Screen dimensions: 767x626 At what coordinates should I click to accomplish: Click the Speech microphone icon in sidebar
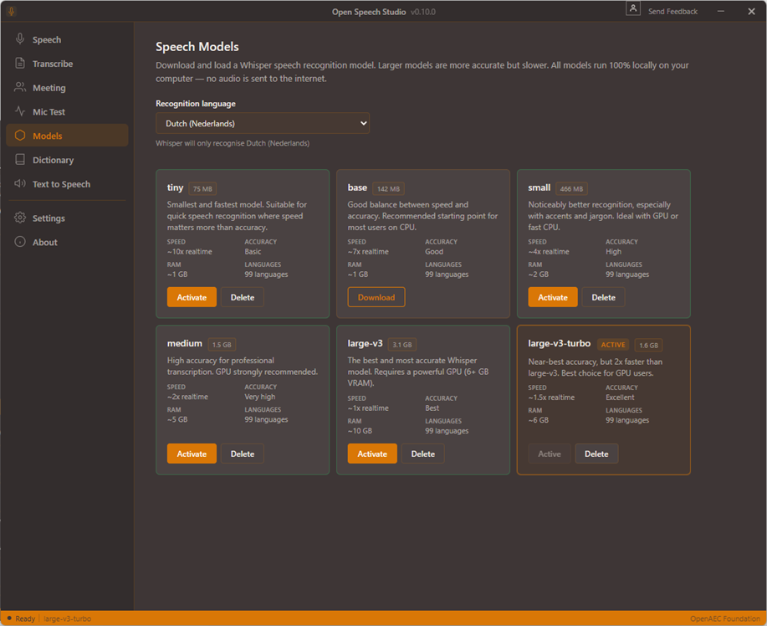coord(19,38)
